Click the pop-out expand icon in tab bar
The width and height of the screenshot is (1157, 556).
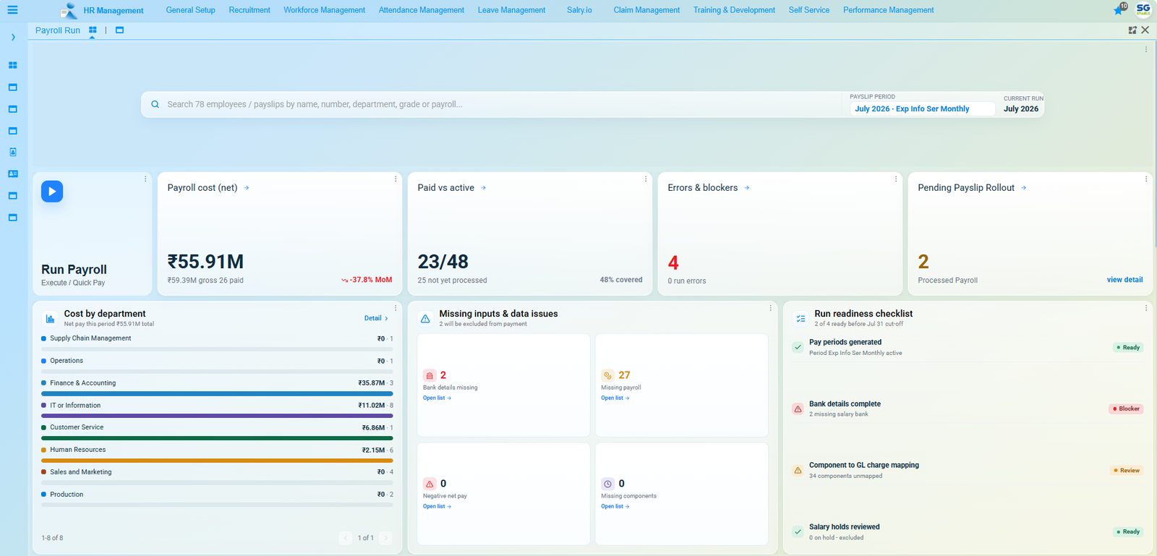tap(1132, 30)
